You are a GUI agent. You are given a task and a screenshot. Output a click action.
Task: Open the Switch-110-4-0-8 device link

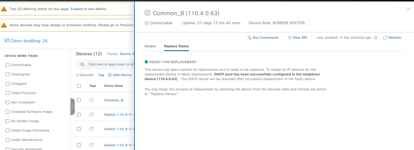[119, 129]
